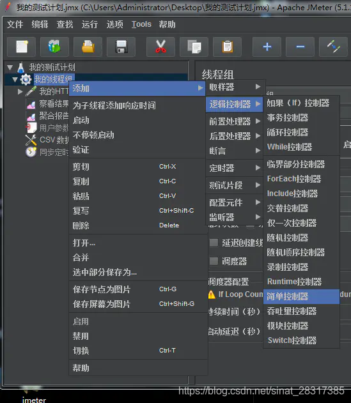Click 验证 in the context menu
Screen dimensions: 351x403
pyautogui.click(x=138, y=149)
